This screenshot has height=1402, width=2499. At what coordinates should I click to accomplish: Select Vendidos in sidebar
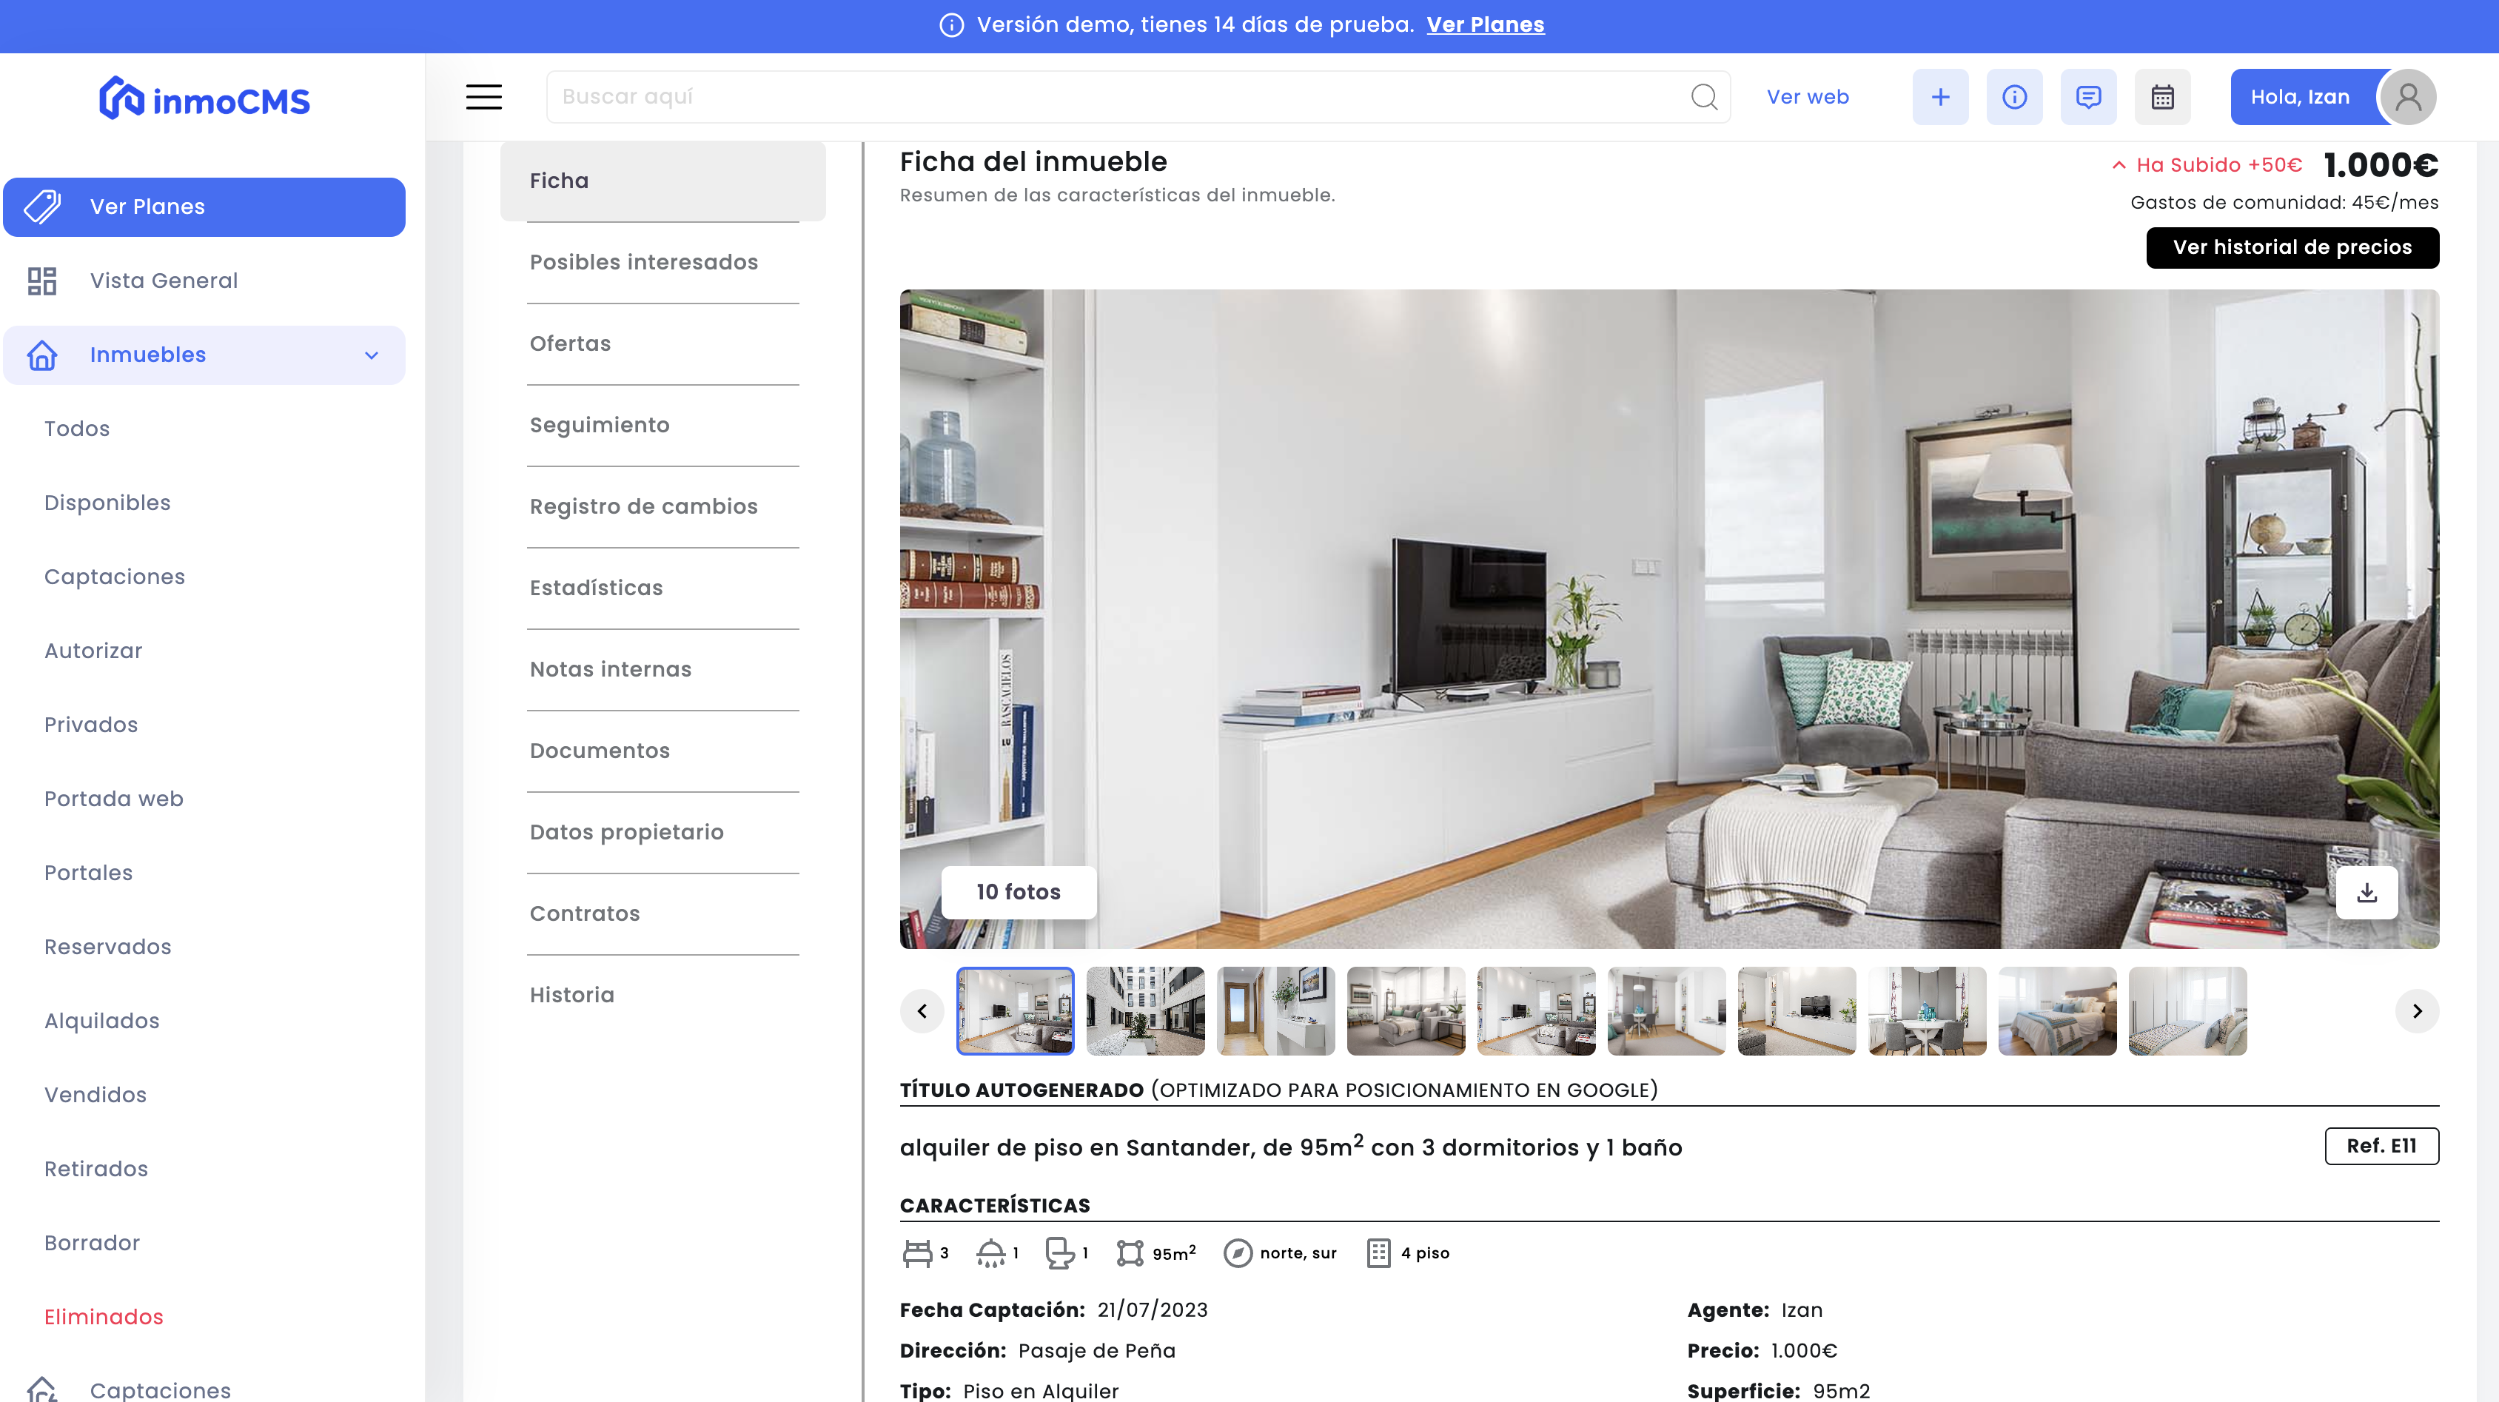pyautogui.click(x=95, y=1096)
